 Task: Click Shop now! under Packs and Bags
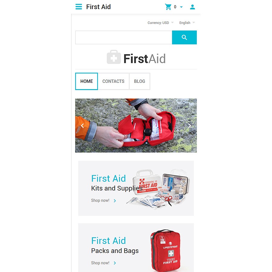[100, 263]
